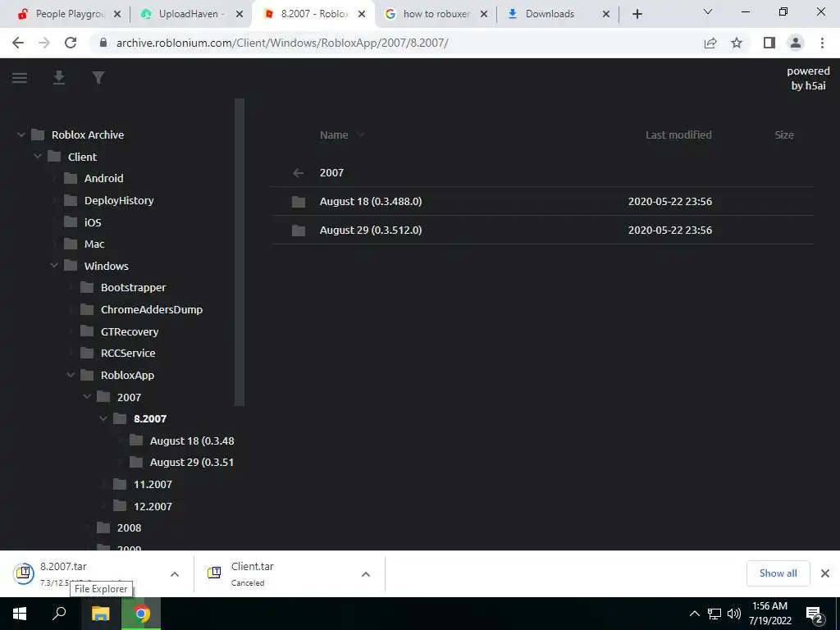Open File Explorer from taskbar
The width and height of the screenshot is (840, 630).
click(100, 614)
